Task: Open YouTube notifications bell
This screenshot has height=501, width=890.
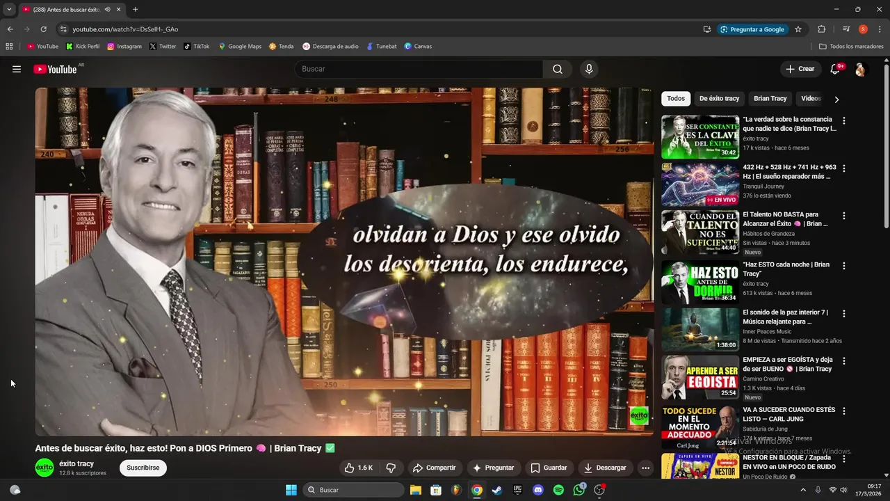Action: [x=835, y=69]
